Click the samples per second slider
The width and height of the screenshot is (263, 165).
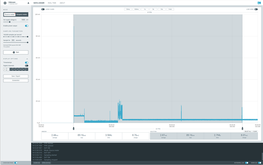[16, 37]
